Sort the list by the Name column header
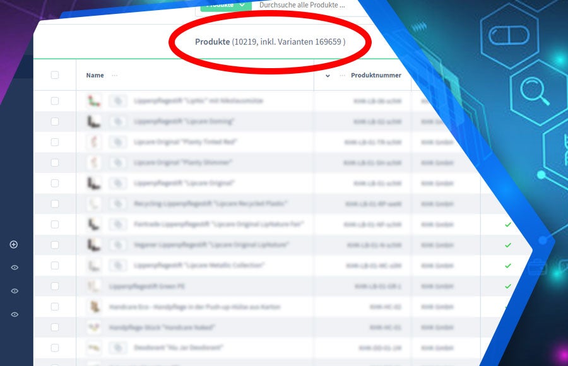The width and height of the screenshot is (568, 366). pos(95,76)
